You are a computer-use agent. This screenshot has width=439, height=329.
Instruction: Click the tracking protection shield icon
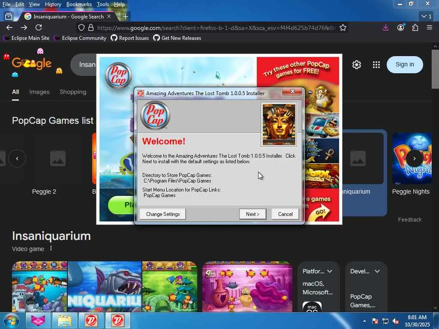pyautogui.click(x=81, y=27)
